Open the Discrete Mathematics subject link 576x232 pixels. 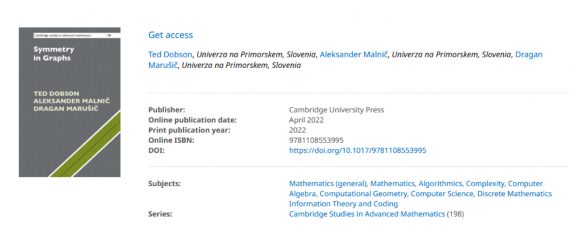tap(515, 194)
